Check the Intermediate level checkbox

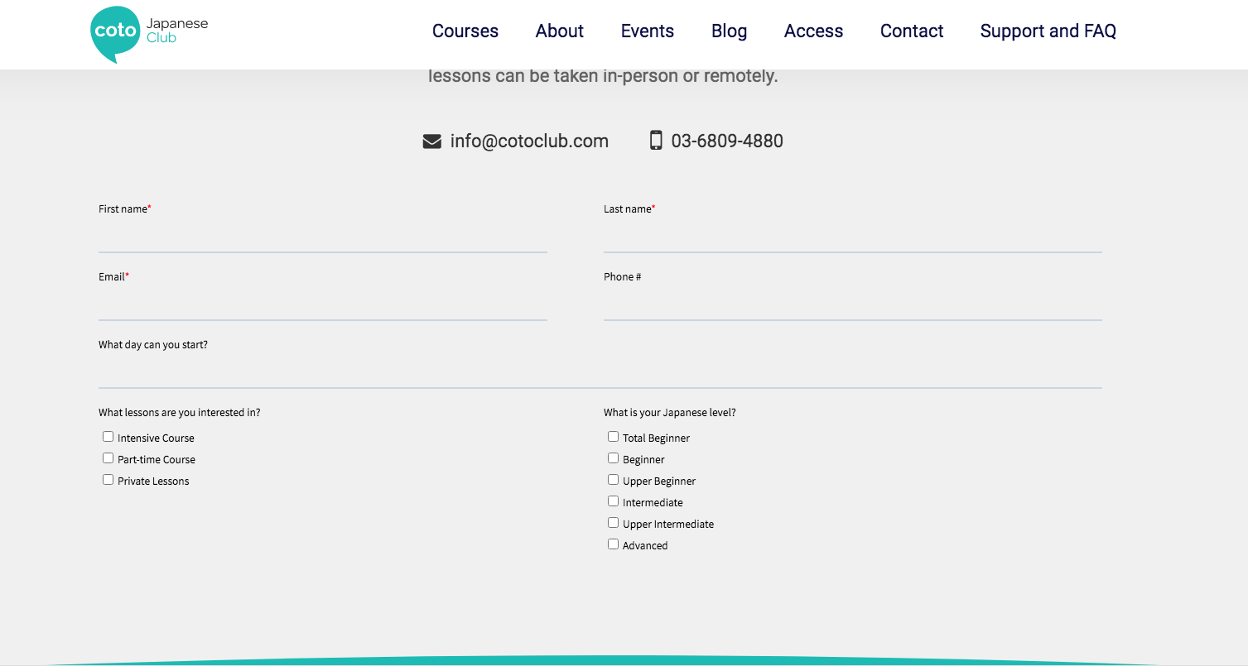click(x=613, y=501)
